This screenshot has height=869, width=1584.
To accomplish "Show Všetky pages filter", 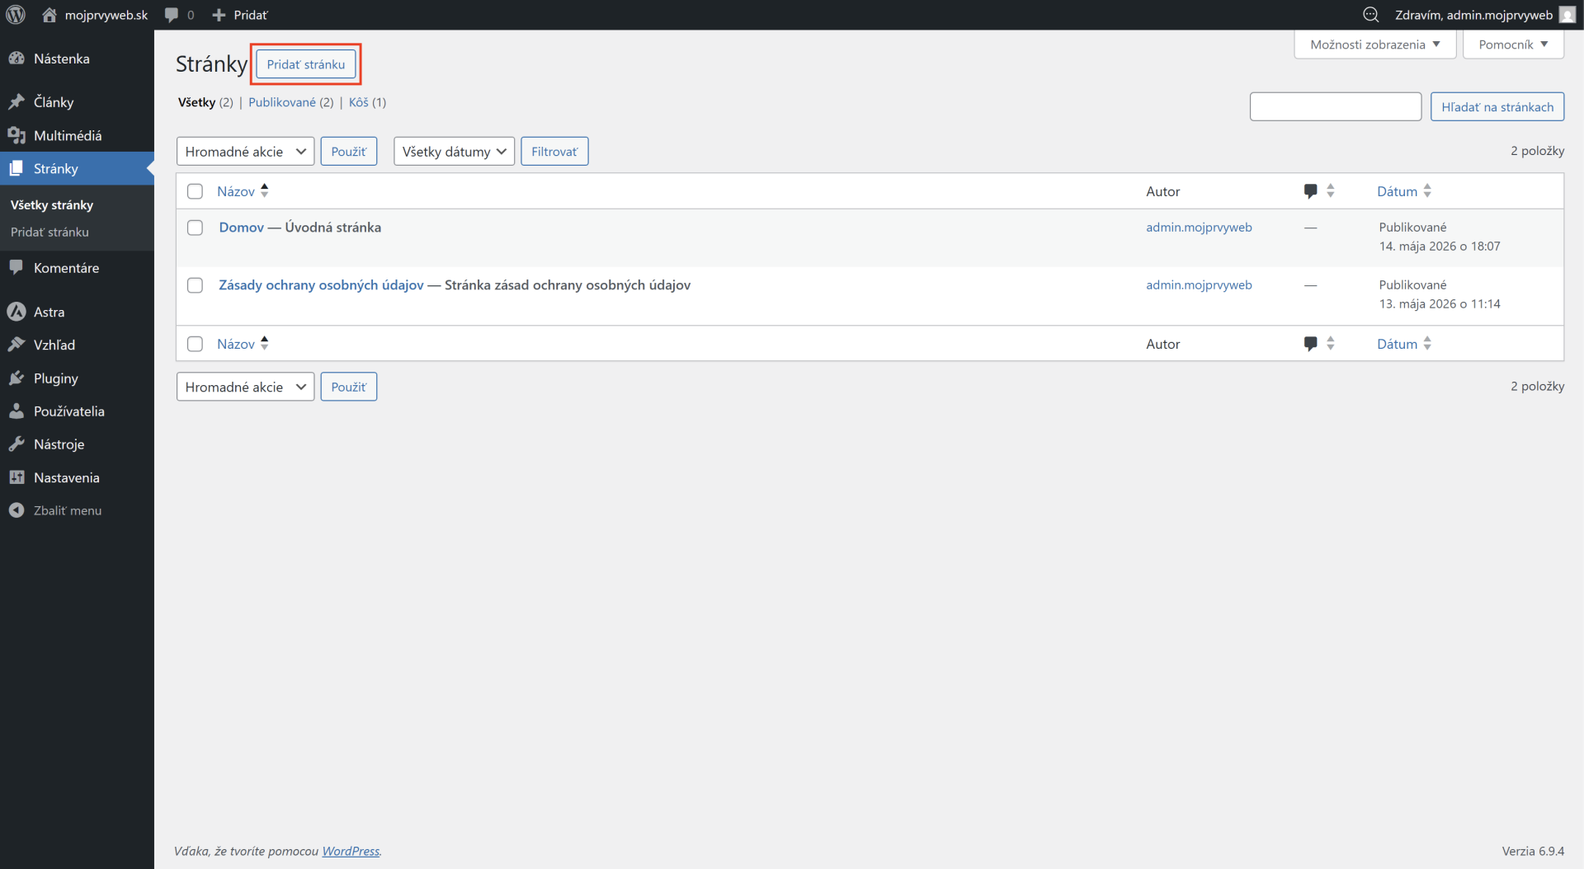I will [x=196, y=102].
